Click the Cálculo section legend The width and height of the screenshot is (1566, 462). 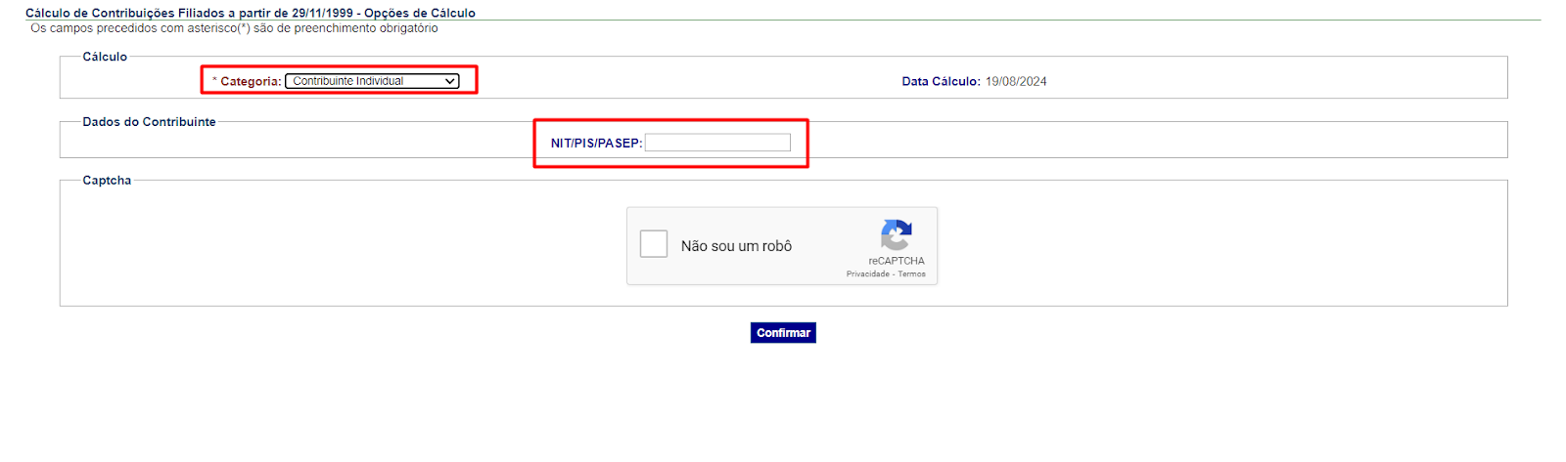(x=105, y=57)
